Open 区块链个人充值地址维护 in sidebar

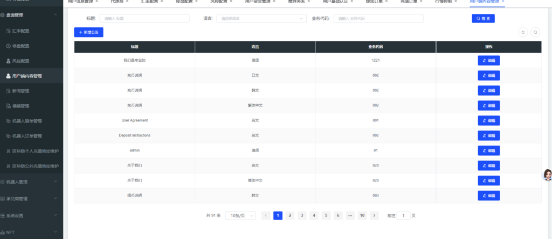pos(32,151)
